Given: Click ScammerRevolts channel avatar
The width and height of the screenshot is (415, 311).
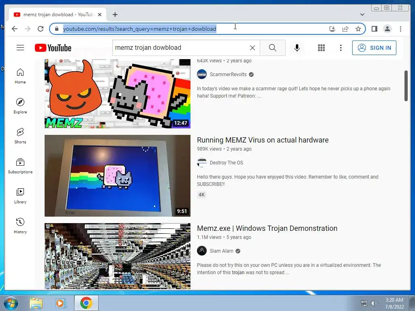Looking at the screenshot, I should (202, 75).
